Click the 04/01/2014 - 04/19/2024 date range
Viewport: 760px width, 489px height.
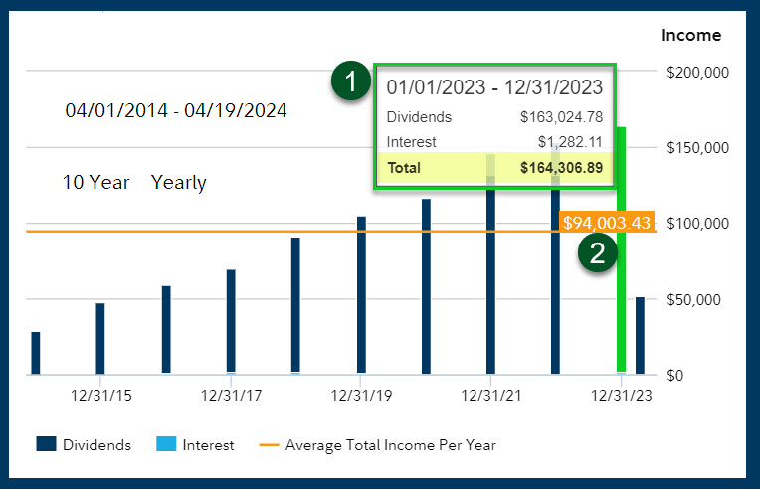(176, 111)
